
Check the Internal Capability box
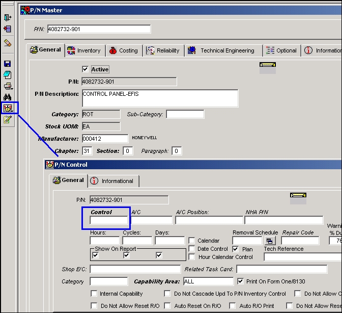point(94,293)
